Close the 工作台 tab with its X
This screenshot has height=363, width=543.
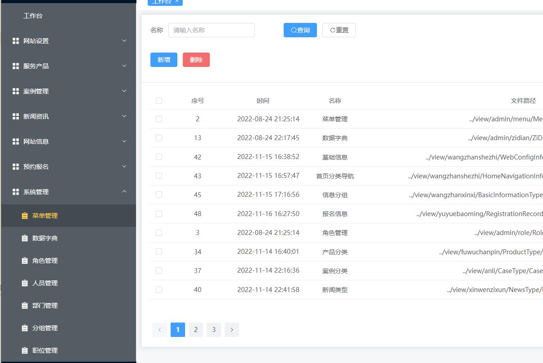coord(177,1)
